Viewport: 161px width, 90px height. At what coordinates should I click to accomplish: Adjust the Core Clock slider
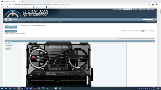[x=58, y=60]
